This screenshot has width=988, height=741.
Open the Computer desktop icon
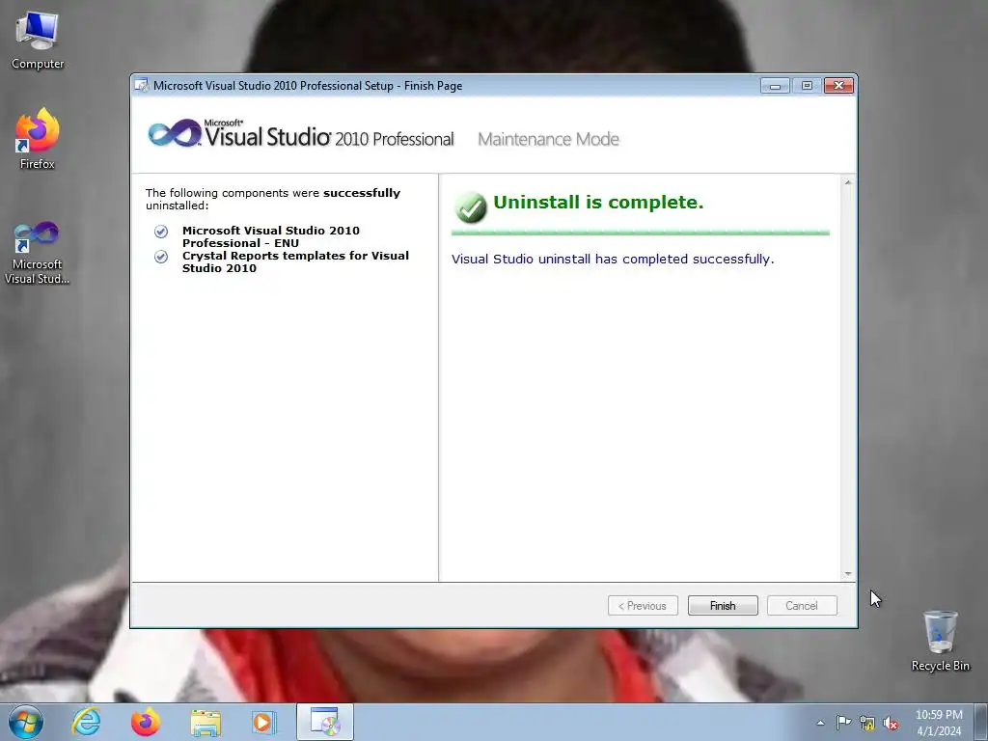point(38,41)
